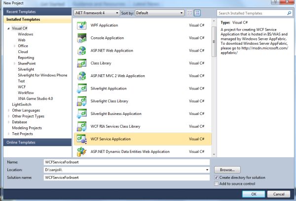Click the Browse... button
296x201 pixels.
[x=227, y=170]
